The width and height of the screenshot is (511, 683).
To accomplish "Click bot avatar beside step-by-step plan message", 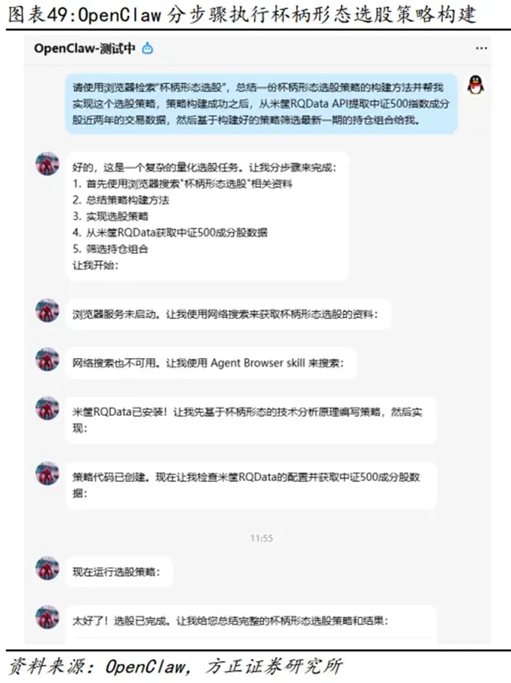I will 47,164.
